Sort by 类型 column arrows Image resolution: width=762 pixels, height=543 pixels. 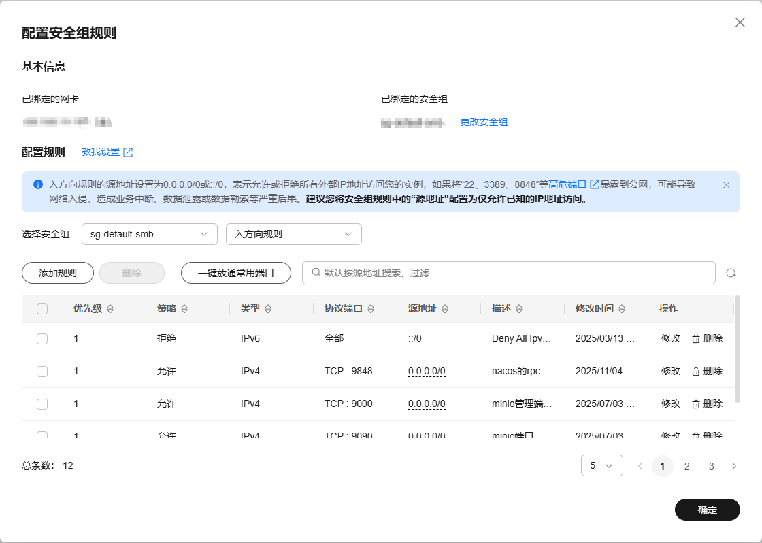coord(268,309)
